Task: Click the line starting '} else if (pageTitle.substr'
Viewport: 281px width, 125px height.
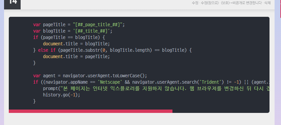Action: (112, 50)
